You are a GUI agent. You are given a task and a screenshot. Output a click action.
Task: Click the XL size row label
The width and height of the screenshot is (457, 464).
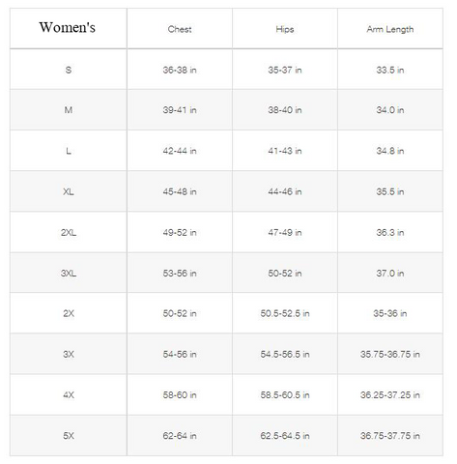pyautogui.click(x=69, y=191)
